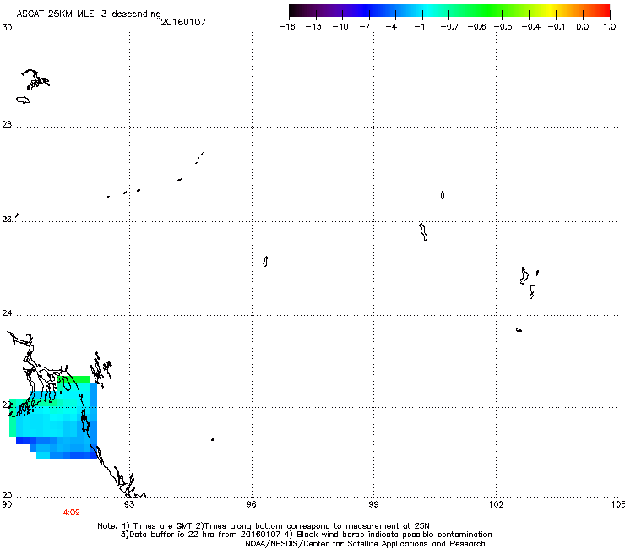
Task: Click the longitude label 90
Action: pyautogui.click(x=7, y=504)
